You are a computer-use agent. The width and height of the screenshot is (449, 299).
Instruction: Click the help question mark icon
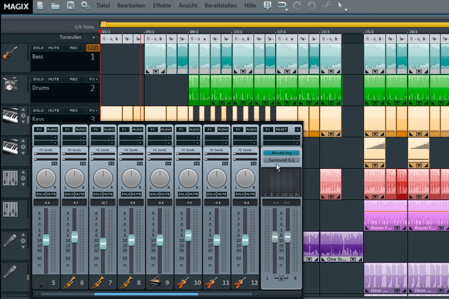(x=267, y=6)
